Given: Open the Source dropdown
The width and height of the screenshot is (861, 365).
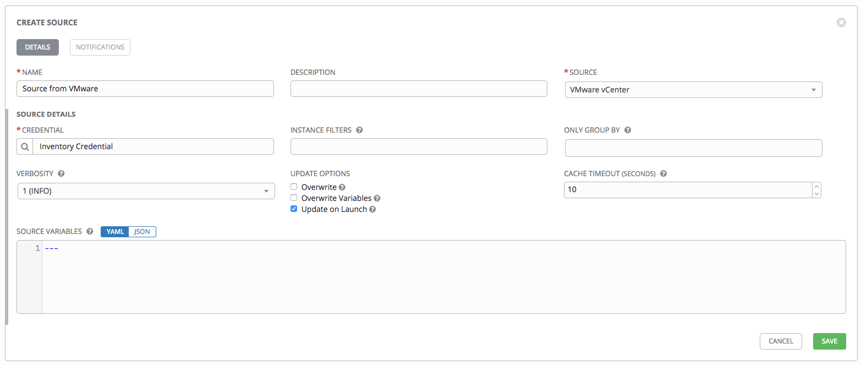Looking at the screenshot, I should click(693, 90).
